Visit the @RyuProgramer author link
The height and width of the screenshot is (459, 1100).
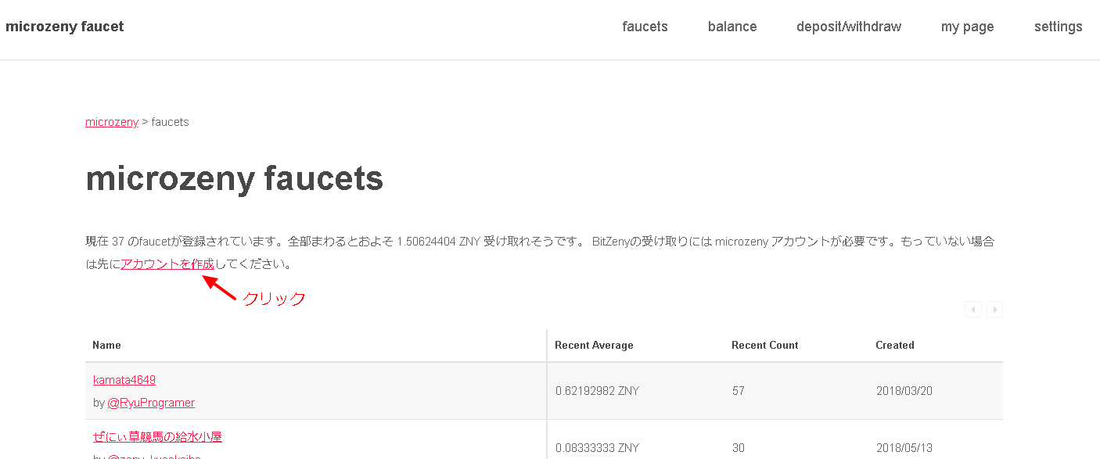[x=151, y=403]
